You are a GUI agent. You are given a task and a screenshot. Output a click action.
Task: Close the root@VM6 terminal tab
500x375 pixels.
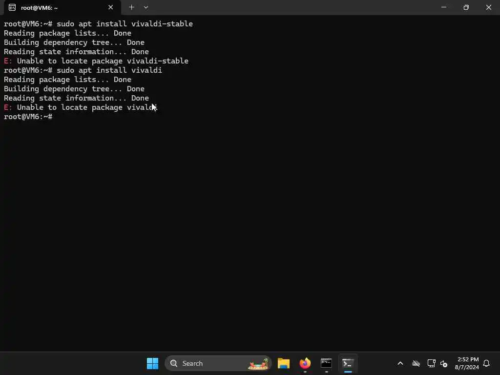pyautogui.click(x=111, y=7)
